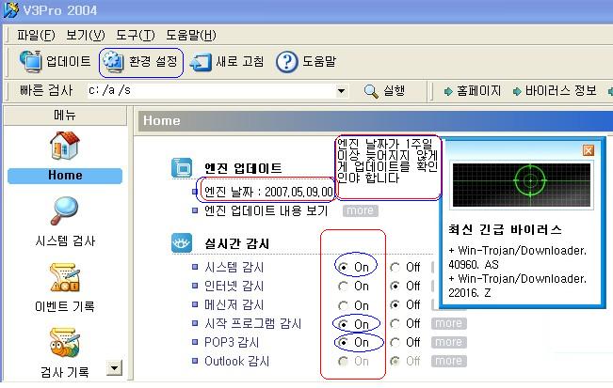Click more for 시작 프로그램 감시
Image resolution: width=613 pixels, height=388 pixels.
pos(449,324)
